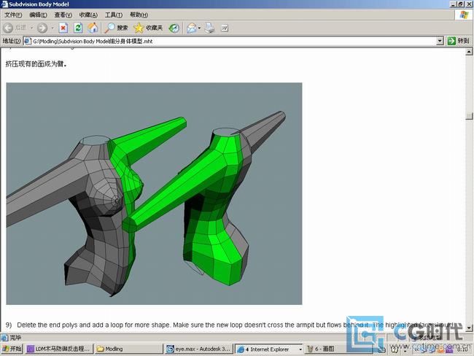The height and width of the screenshot is (356, 474).
Task: Open the 查看(V) menu
Action: (63, 15)
